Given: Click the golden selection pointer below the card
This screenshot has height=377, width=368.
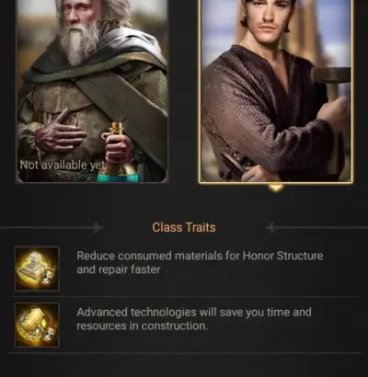Looking at the screenshot, I should click(276, 188).
